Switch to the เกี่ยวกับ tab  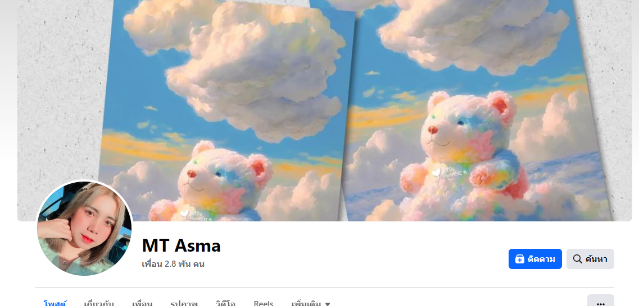pyautogui.click(x=98, y=303)
